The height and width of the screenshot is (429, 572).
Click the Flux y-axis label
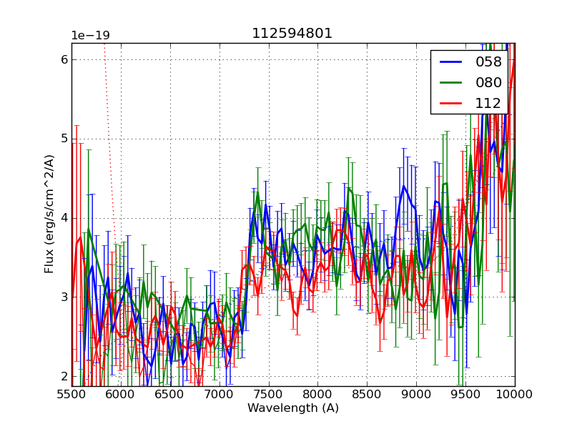[x=49, y=214]
